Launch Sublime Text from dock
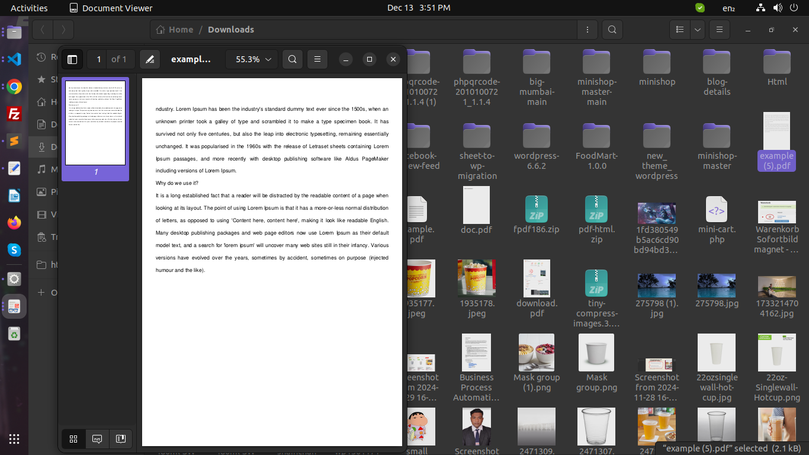This screenshot has width=809, height=455. pos(14,142)
